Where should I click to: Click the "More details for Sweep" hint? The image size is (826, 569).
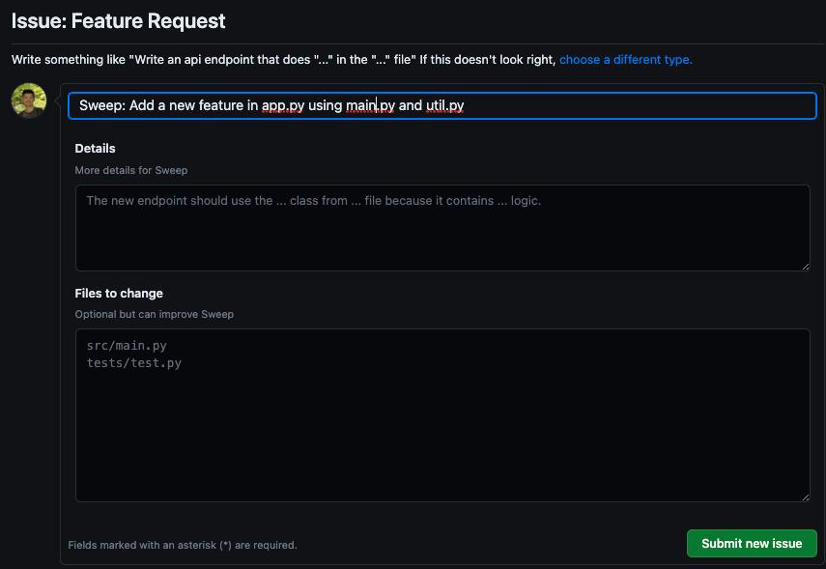click(x=131, y=170)
